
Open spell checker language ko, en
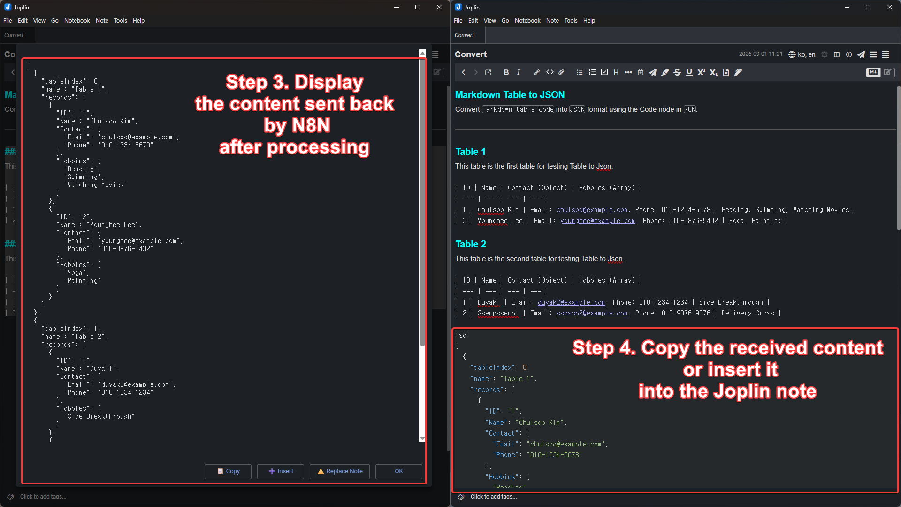point(802,54)
